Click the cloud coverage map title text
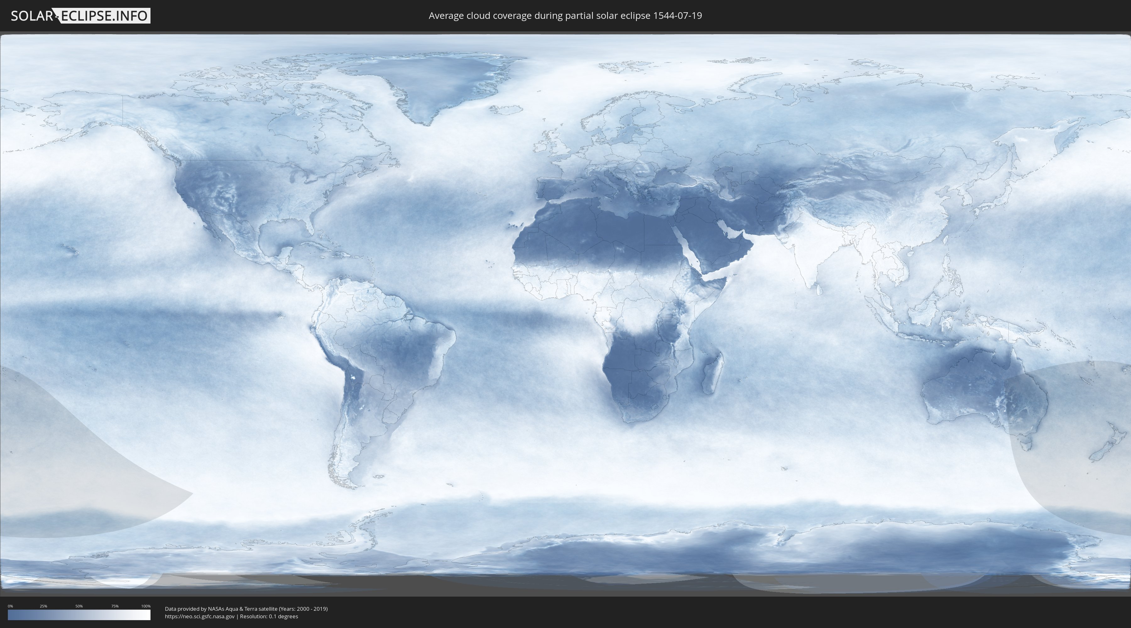The height and width of the screenshot is (628, 1131). pos(565,16)
